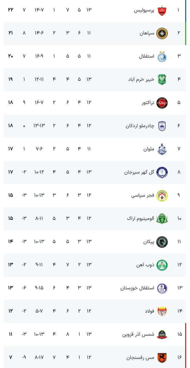Select the Foolad club crest
The width and height of the screenshot is (190, 368).
click(x=162, y=311)
